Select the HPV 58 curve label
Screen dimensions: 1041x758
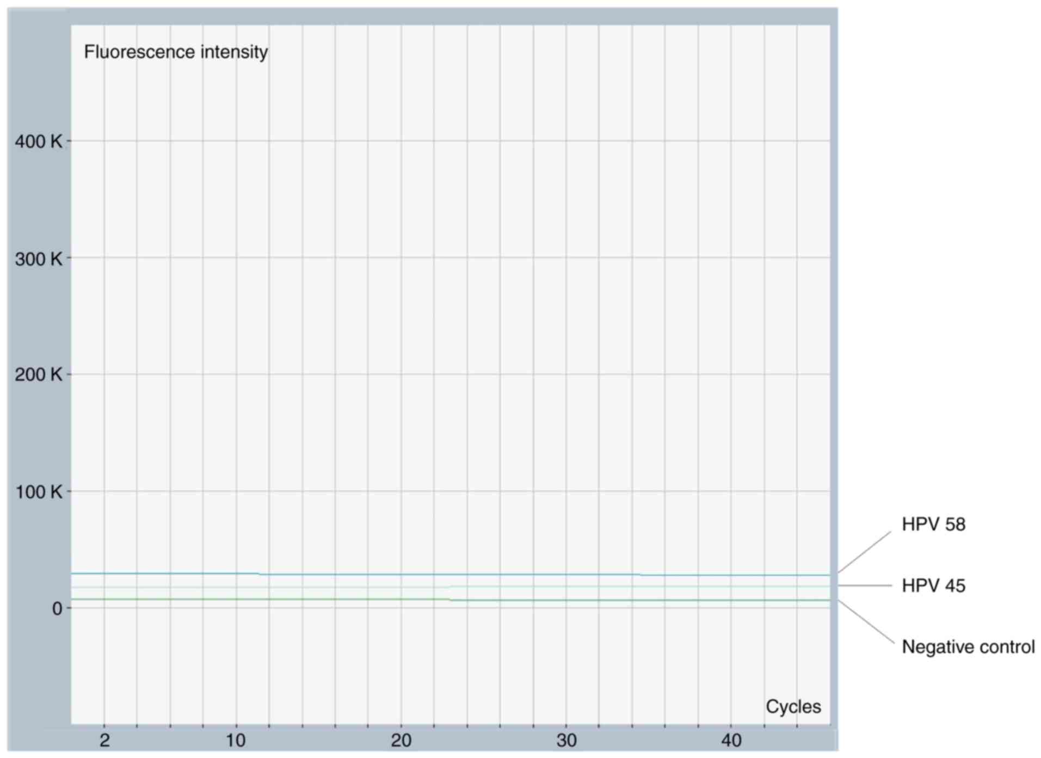click(933, 525)
